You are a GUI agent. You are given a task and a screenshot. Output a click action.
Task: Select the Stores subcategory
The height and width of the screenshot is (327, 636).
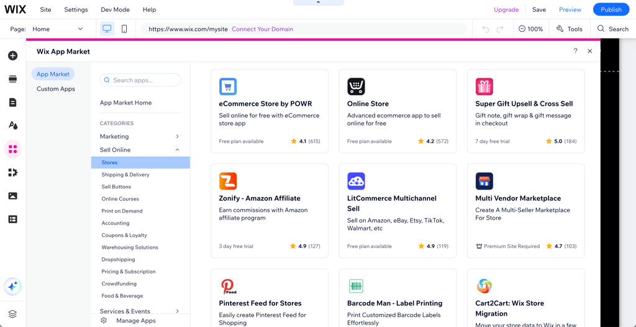click(x=140, y=162)
